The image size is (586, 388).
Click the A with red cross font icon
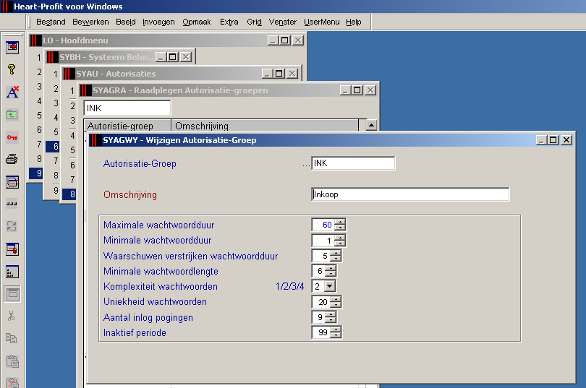(x=12, y=92)
